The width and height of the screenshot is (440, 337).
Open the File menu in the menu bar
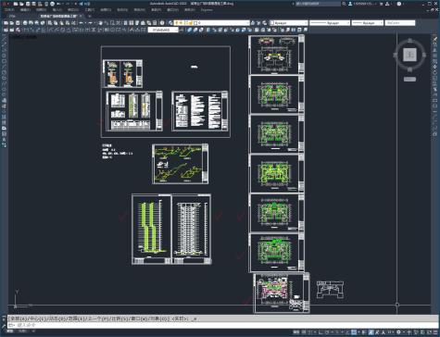coord(9,10)
